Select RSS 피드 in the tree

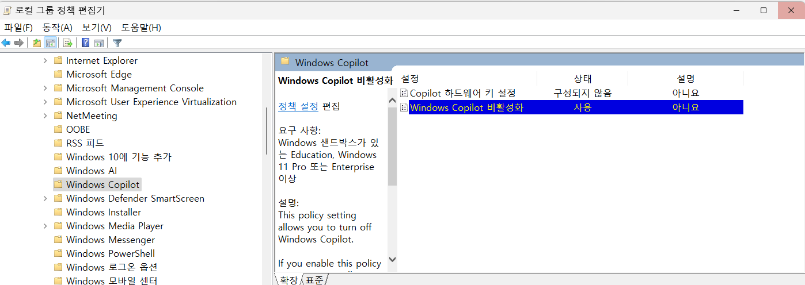[x=85, y=143]
